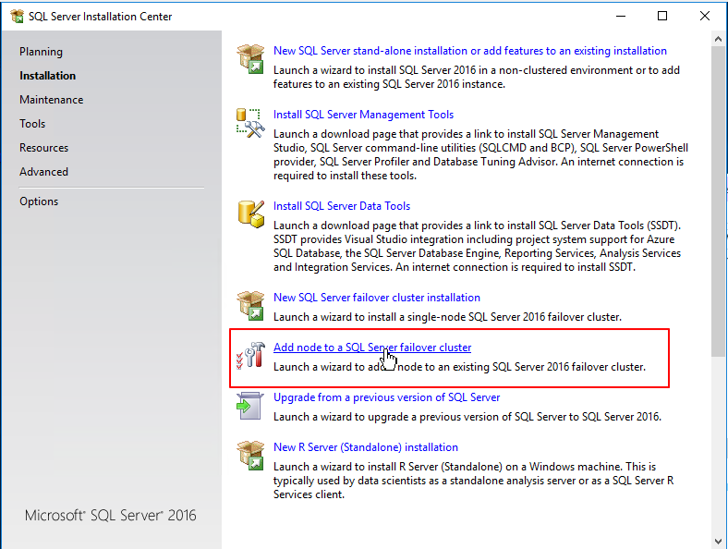728x549 pixels.
Task: Open Install SQL Server Management Tools link
Action: pos(363,115)
